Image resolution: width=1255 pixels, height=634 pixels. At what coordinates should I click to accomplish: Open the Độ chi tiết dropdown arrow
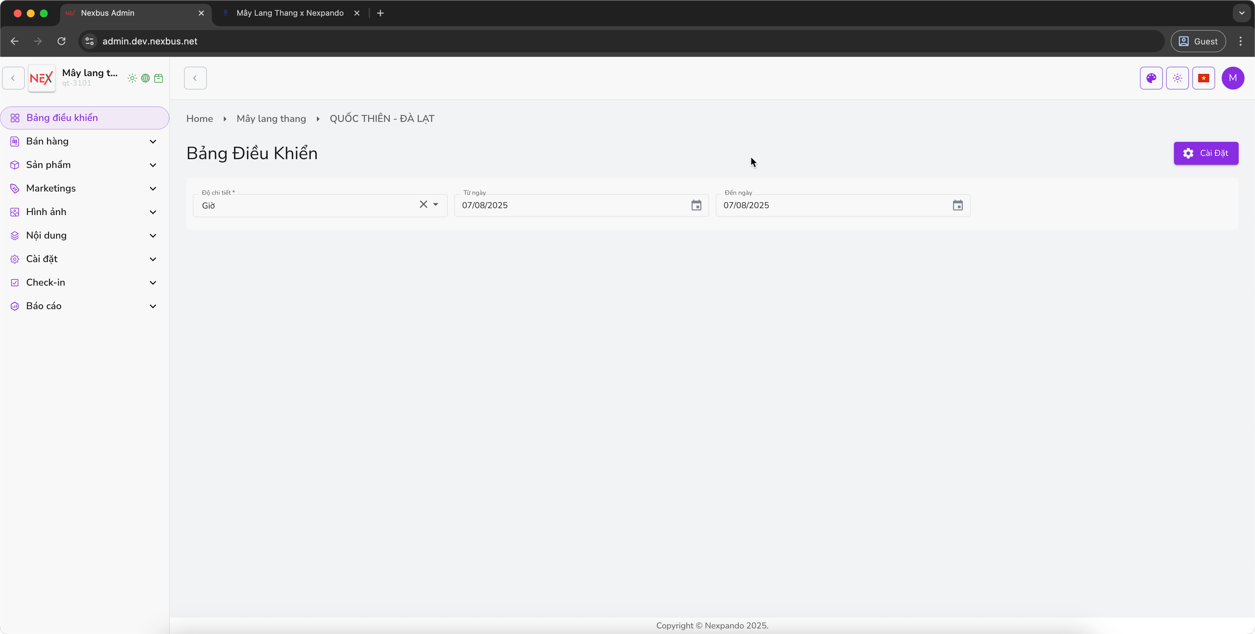coord(436,205)
